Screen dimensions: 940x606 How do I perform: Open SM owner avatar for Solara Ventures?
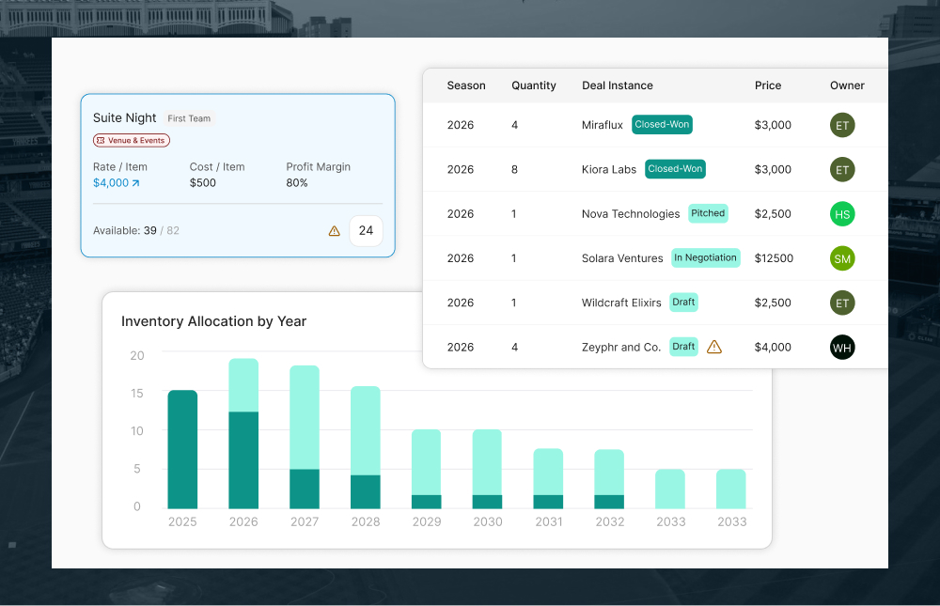pos(842,258)
